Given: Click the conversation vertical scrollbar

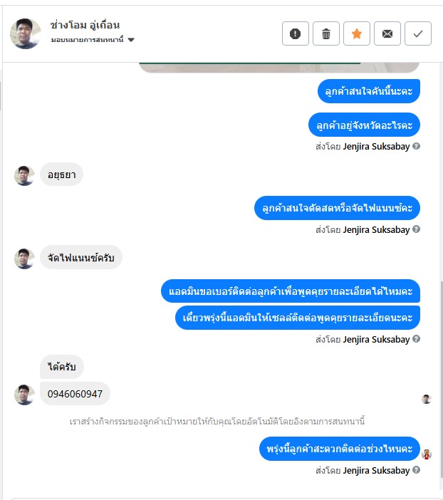Looking at the screenshot, I should click(x=441, y=380).
